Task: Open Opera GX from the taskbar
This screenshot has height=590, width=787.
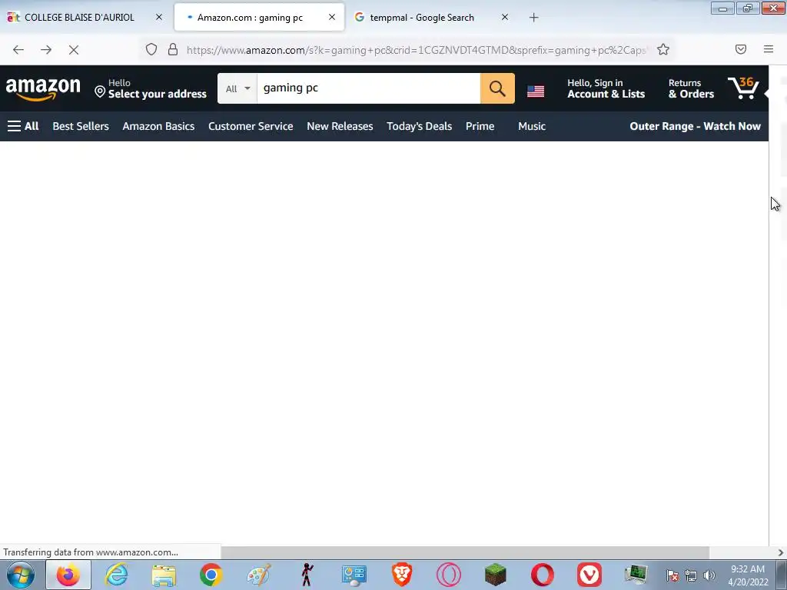Action: pos(449,575)
